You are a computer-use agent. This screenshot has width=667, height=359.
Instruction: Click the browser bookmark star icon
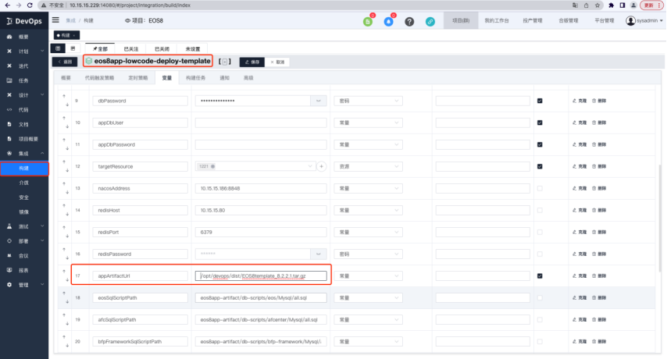(x=595, y=5)
